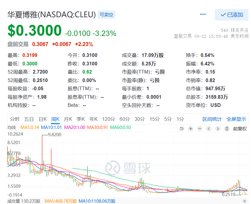Viewport: 251px width, 204px height.
Task: Select the 1分 interval tab
Action: click(180, 119)
